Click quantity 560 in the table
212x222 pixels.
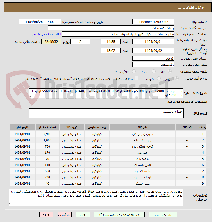tap(47, 171)
